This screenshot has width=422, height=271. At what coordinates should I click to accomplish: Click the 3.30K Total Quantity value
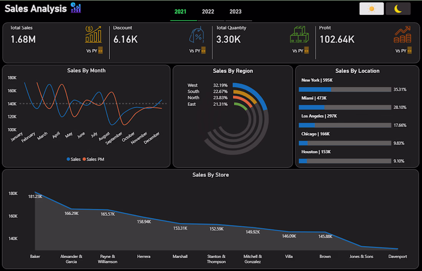(x=229, y=39)
